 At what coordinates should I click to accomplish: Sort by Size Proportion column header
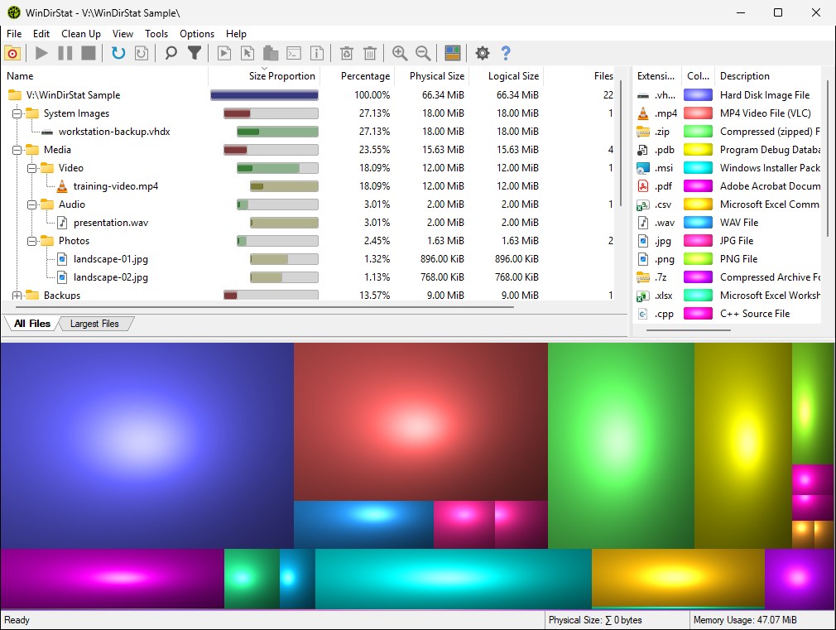(264, 76)
